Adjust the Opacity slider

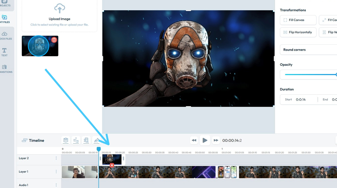coord(311,74)
